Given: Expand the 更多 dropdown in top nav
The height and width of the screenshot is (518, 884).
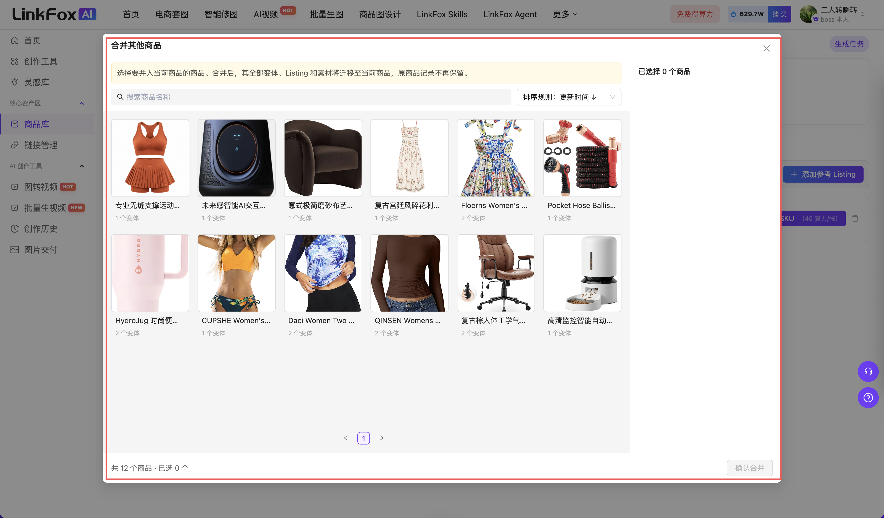Looking at the screenshot, I should [x=565, y=14].
